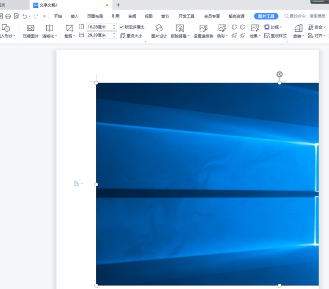Click the decrease contrast icon
This screenshot has width=329, height=289.
tap(243, 27)
